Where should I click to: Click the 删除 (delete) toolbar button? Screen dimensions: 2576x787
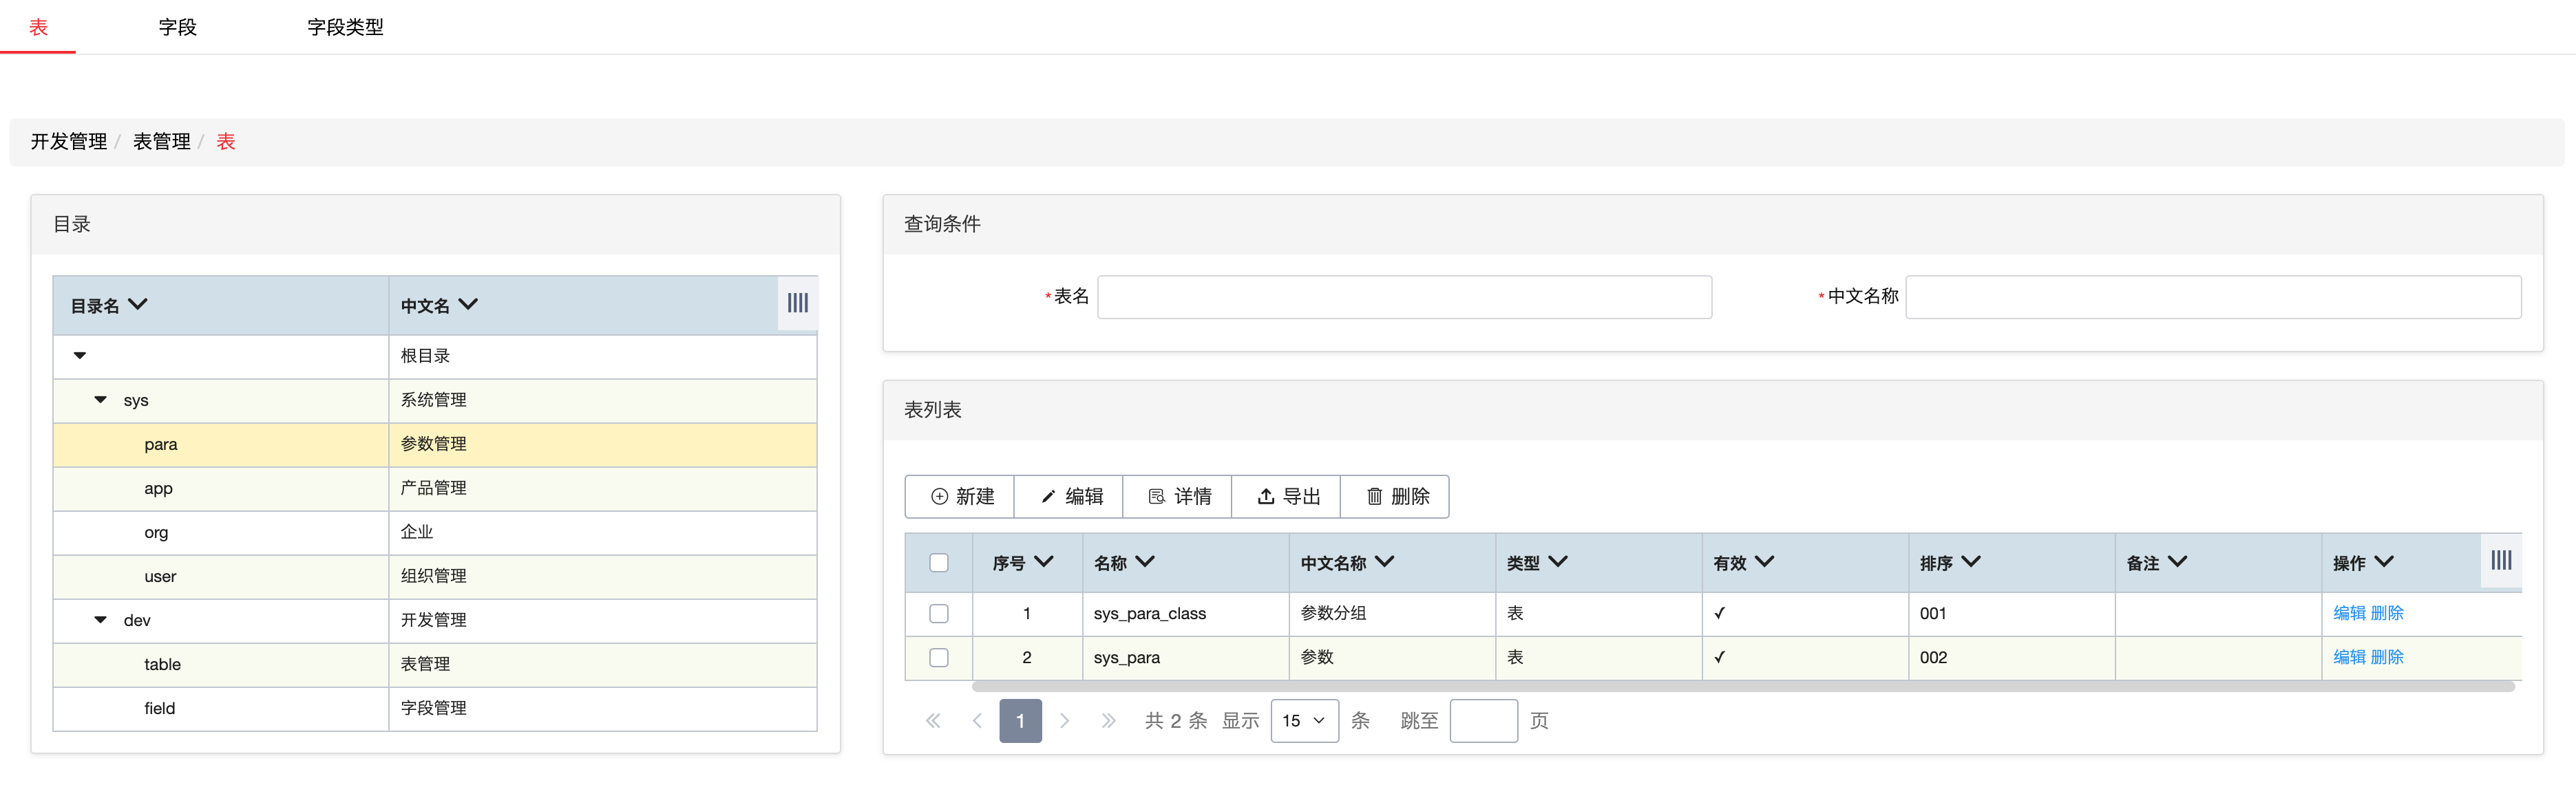click(1395, 497)
